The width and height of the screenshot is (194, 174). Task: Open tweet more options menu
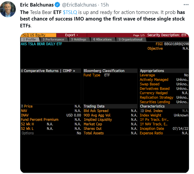186,5
